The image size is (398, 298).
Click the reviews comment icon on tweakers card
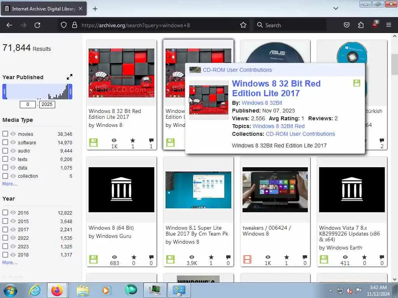coord(305,257)
